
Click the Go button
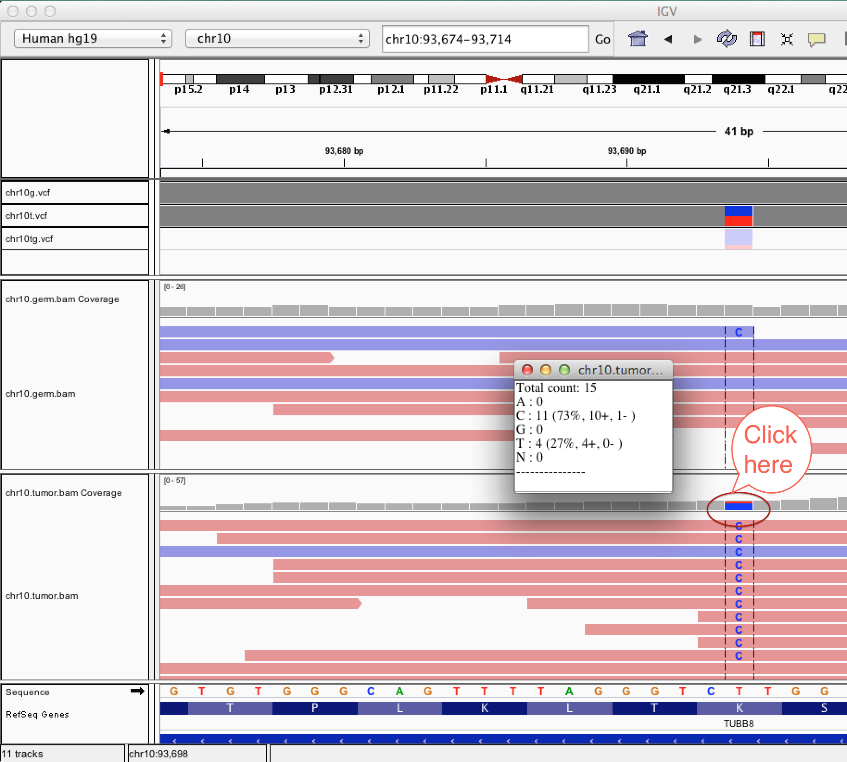tap(602, 39)
